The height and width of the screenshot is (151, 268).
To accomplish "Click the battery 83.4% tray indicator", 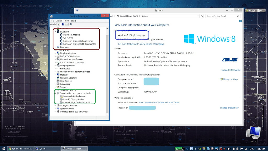I will pyautogui.click(x=179, y=149).
